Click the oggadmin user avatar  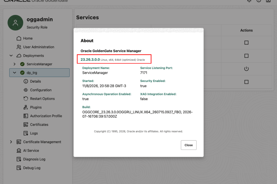point(15,23)
